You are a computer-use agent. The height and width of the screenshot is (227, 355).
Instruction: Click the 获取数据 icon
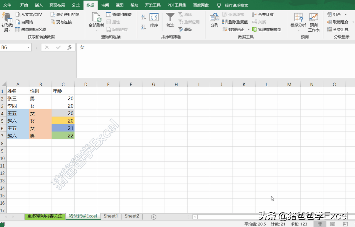point(7,17)
